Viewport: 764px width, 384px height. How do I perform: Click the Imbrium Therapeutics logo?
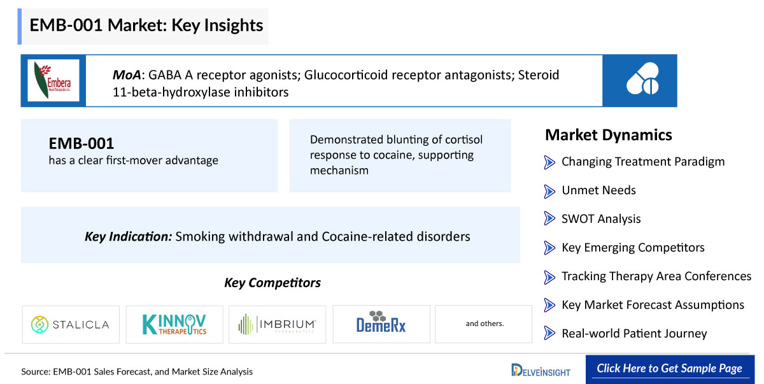278,324
